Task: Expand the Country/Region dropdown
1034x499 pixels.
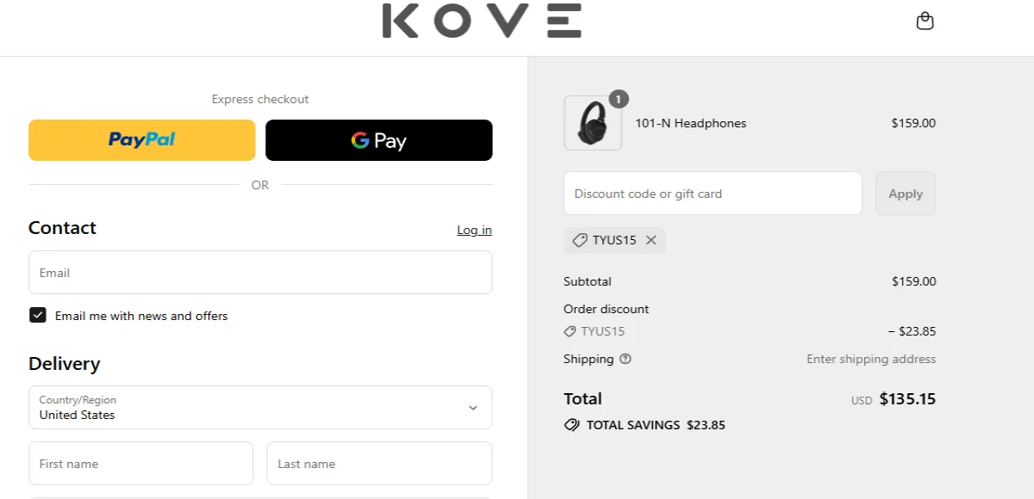Action: (x=260, y=407)
